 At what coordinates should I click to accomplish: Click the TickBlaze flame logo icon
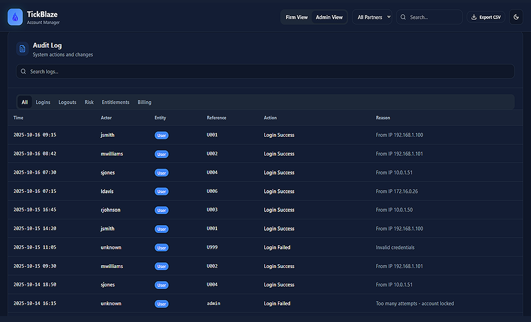15,17
